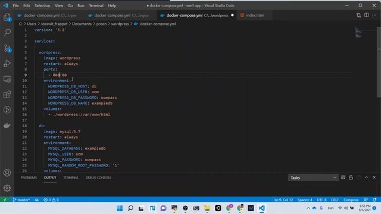The height and width of the screenshot is (214, 381).
Task: Open the Help menu
Action: click(x=112, y=5)
